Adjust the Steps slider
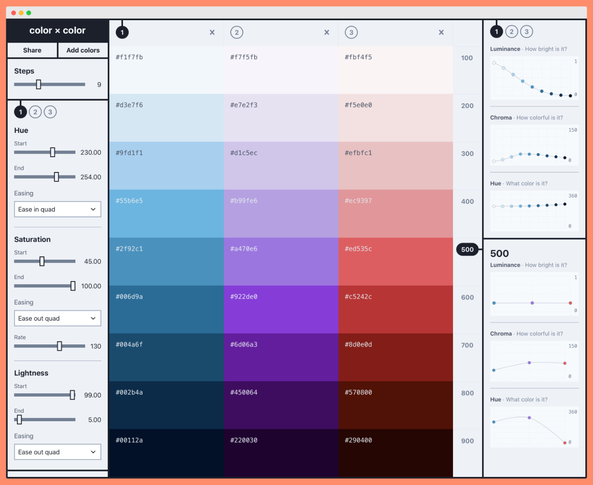The height and width of the screenshot is (485, 593). click(x=39, y=84)
